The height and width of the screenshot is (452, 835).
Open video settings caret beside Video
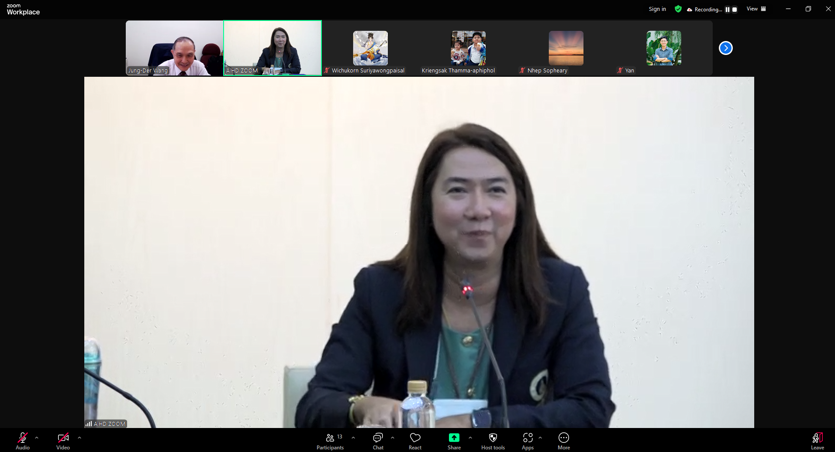coord(79,437)
